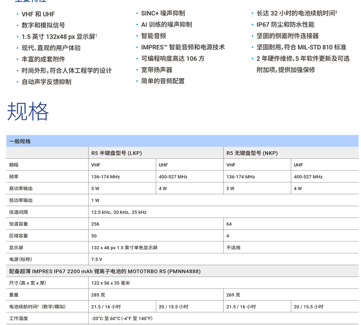This screenshot has height=325, width=361.
Task: Click the '智能音频' bullet text
Action: pyautogui.click(x=154, y=36)
